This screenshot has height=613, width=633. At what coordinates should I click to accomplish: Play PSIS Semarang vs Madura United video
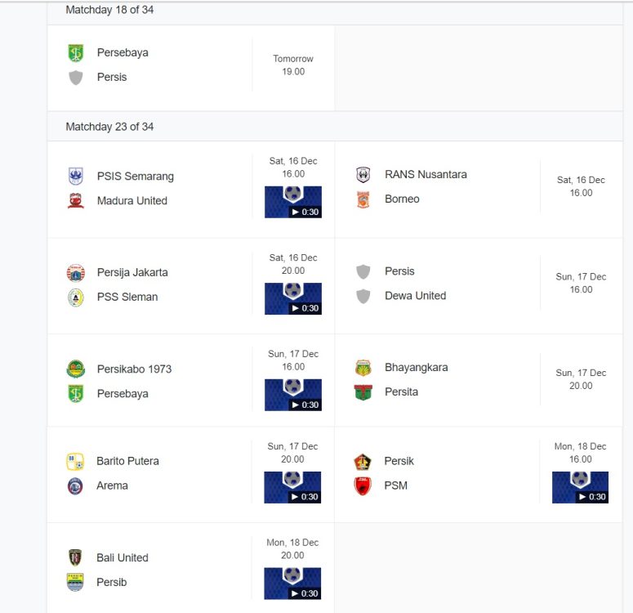[293, 202]
